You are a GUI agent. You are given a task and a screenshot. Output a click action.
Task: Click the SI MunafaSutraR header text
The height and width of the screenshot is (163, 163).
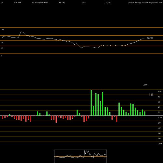click(40, 3)
